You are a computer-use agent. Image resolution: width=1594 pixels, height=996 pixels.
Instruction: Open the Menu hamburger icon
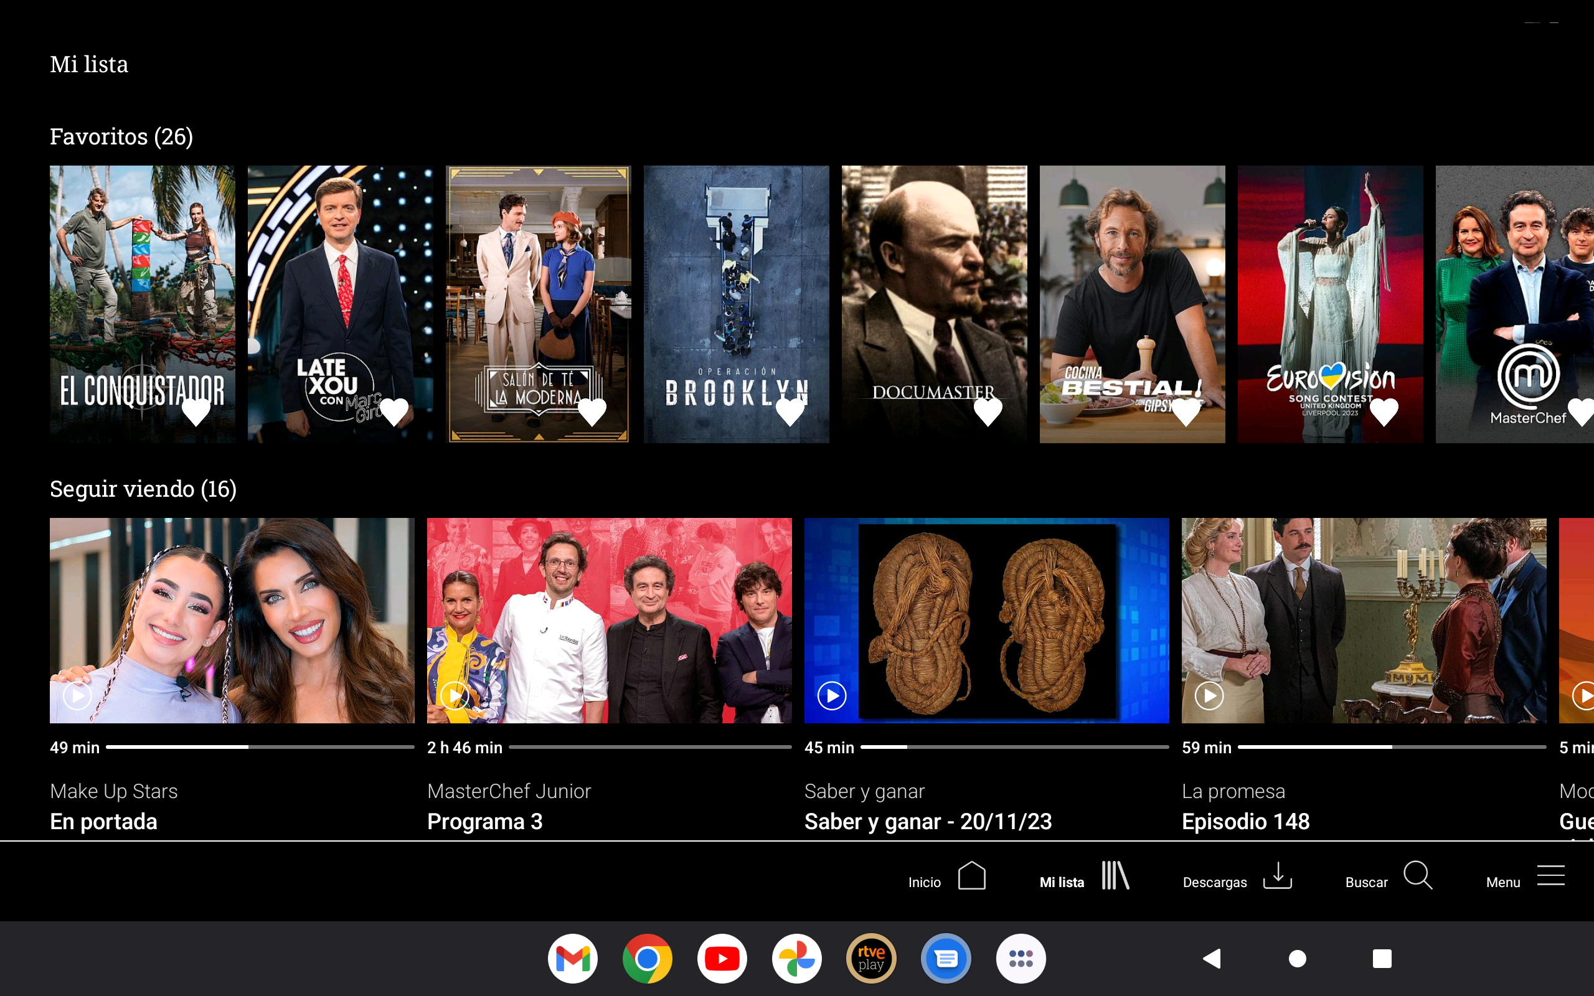pyautogui.click(x=1550, y=876)
